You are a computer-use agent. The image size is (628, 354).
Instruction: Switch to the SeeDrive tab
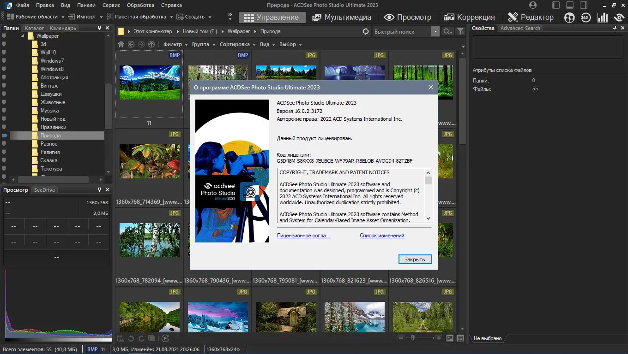(x=44, y=190)
